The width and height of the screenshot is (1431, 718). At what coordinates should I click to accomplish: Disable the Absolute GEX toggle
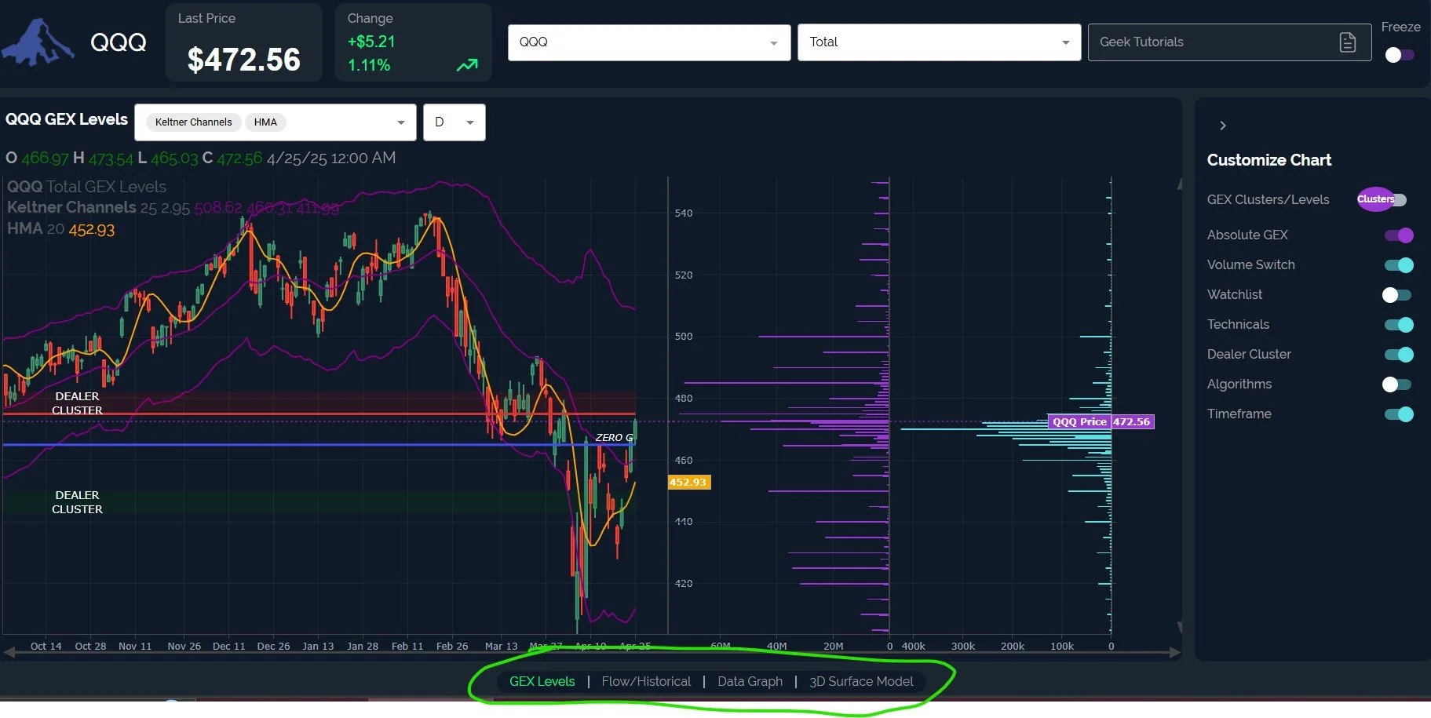1399,235
